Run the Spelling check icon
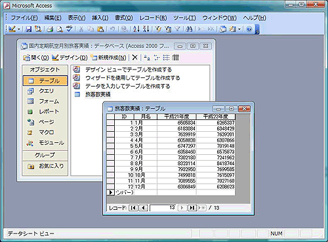This screenshot has height=242, width=328. pos(70,29)
